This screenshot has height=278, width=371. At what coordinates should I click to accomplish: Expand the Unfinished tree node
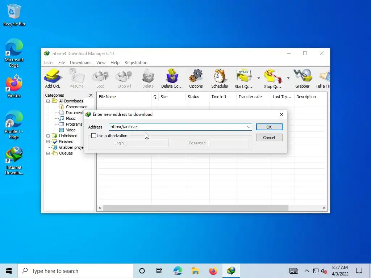[48, 136]
